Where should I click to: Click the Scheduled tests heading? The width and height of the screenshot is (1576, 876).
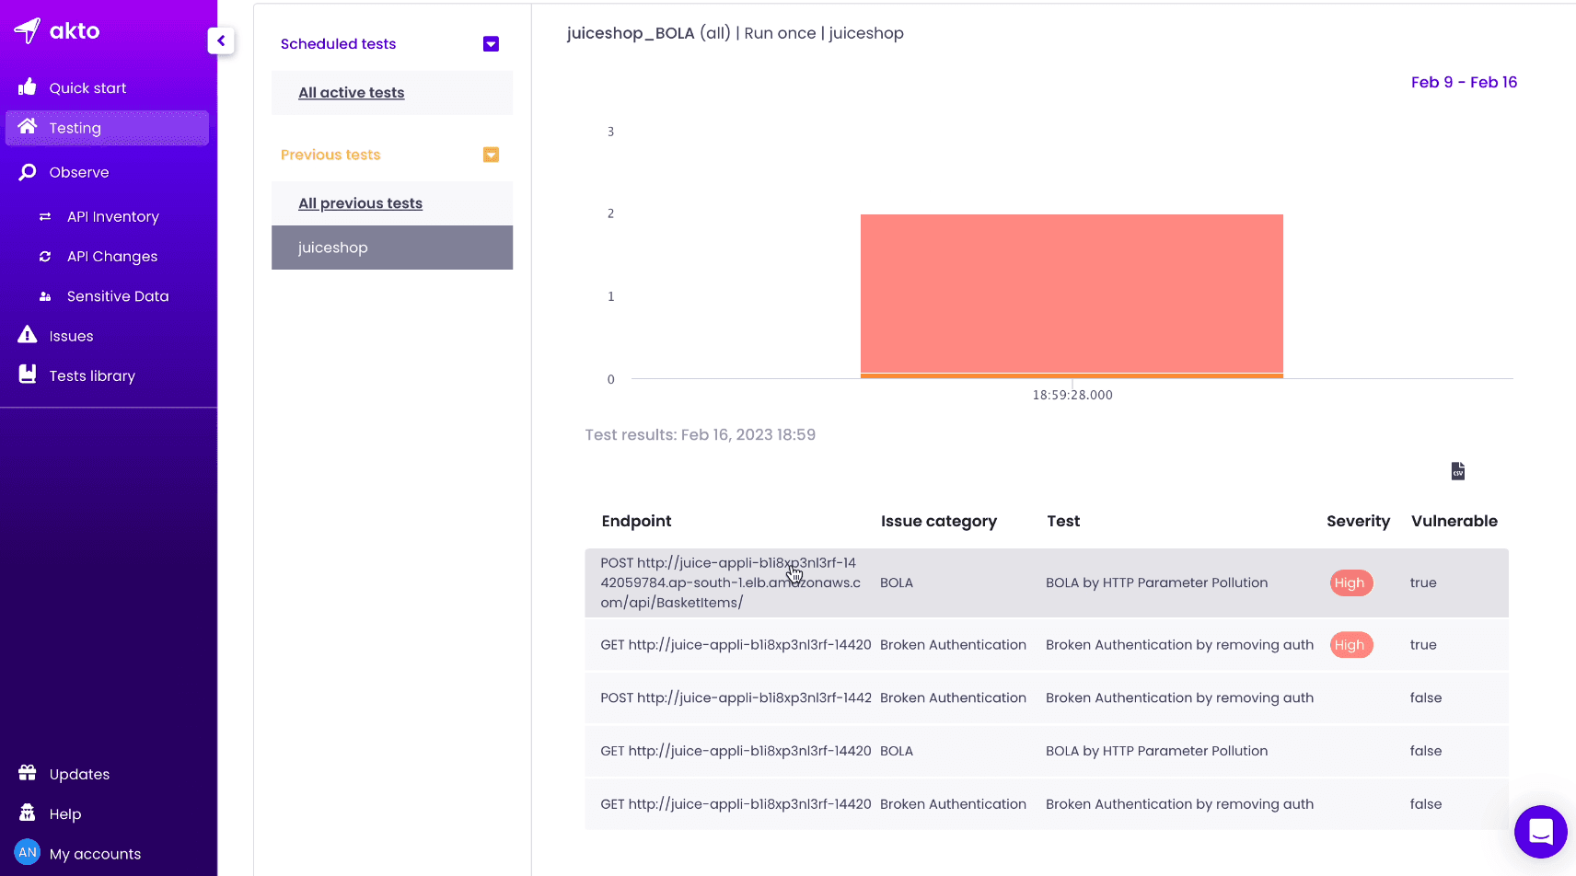click(338, 44)
